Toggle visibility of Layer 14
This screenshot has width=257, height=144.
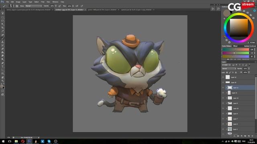click(223, 93)
